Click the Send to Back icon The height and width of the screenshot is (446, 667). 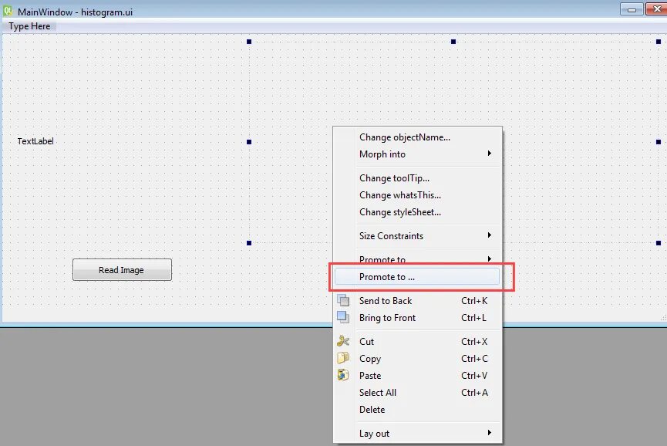click(343, 300)
